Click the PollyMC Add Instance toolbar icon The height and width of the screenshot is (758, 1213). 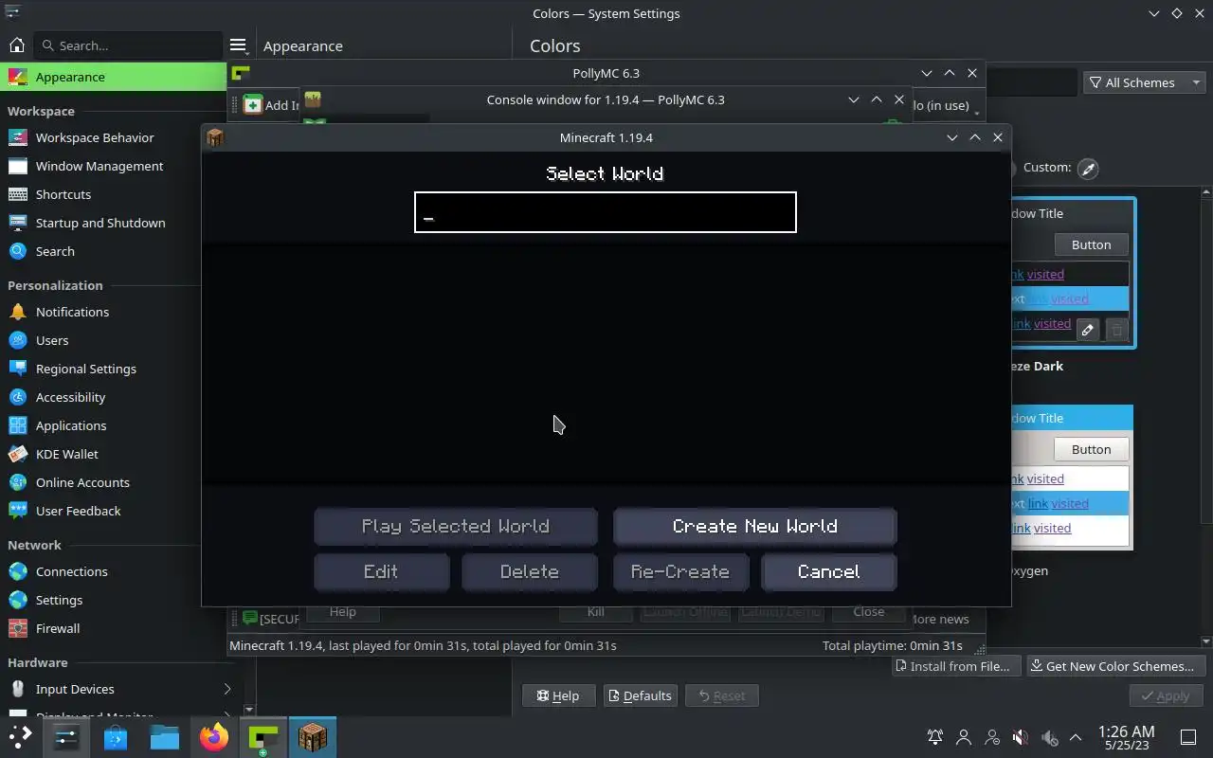[x=253, y=105]
